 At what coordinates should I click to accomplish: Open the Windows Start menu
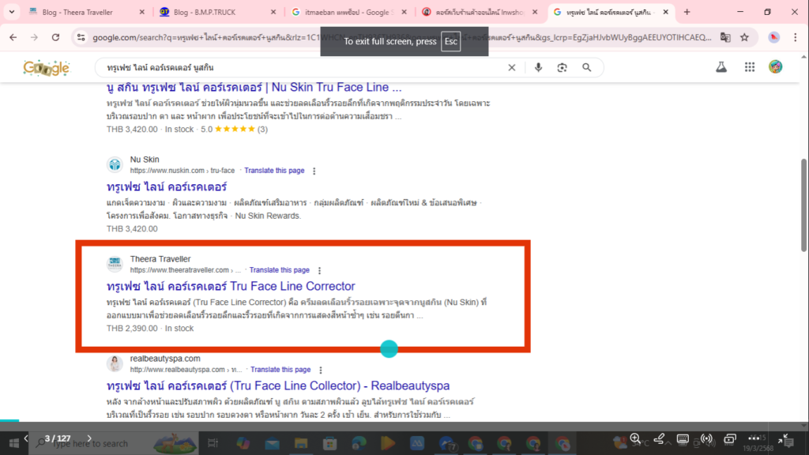[x=13, y=442]
